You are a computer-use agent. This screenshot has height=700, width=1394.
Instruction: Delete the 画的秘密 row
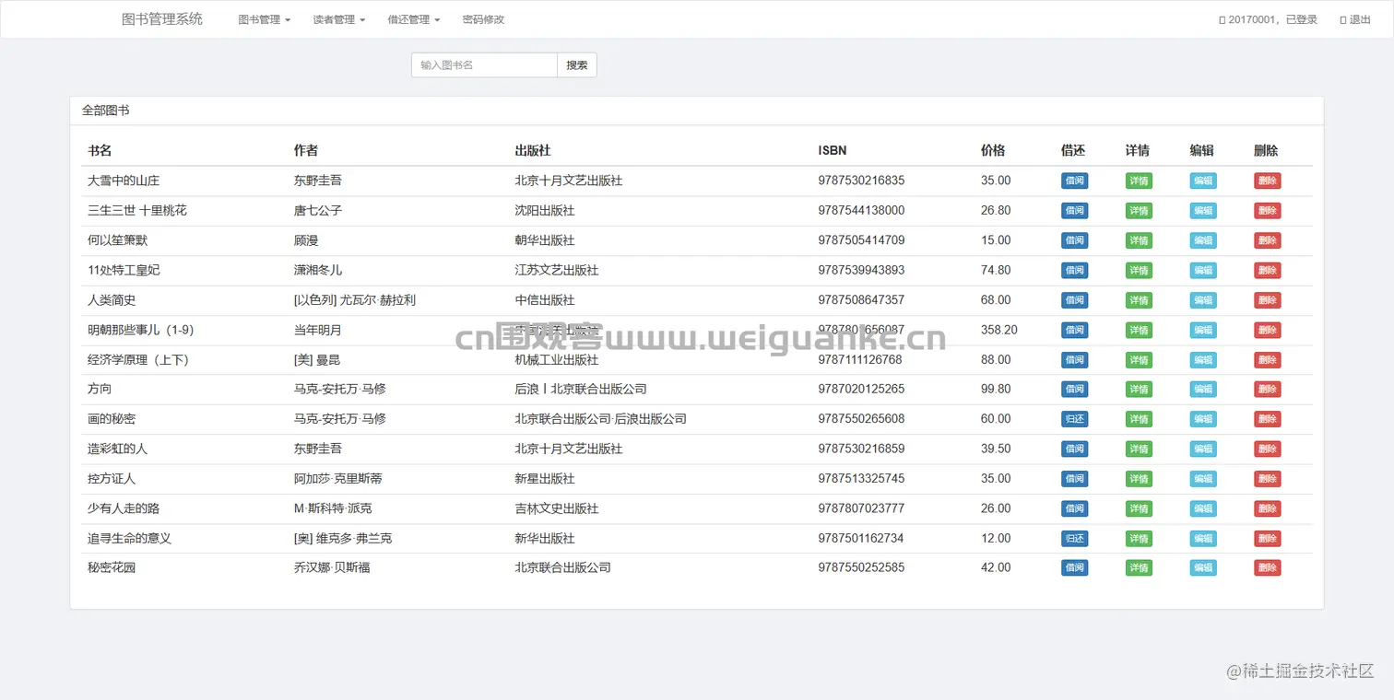(x=1267, y=419)
